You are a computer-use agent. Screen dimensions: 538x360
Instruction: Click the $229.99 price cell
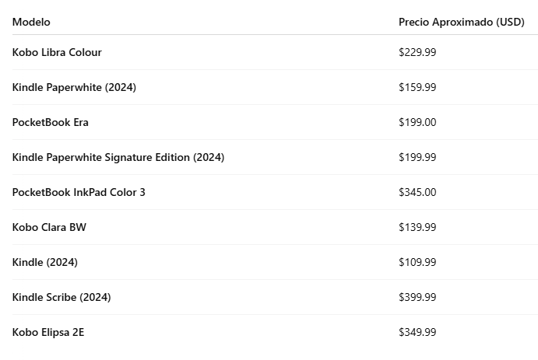417,52
